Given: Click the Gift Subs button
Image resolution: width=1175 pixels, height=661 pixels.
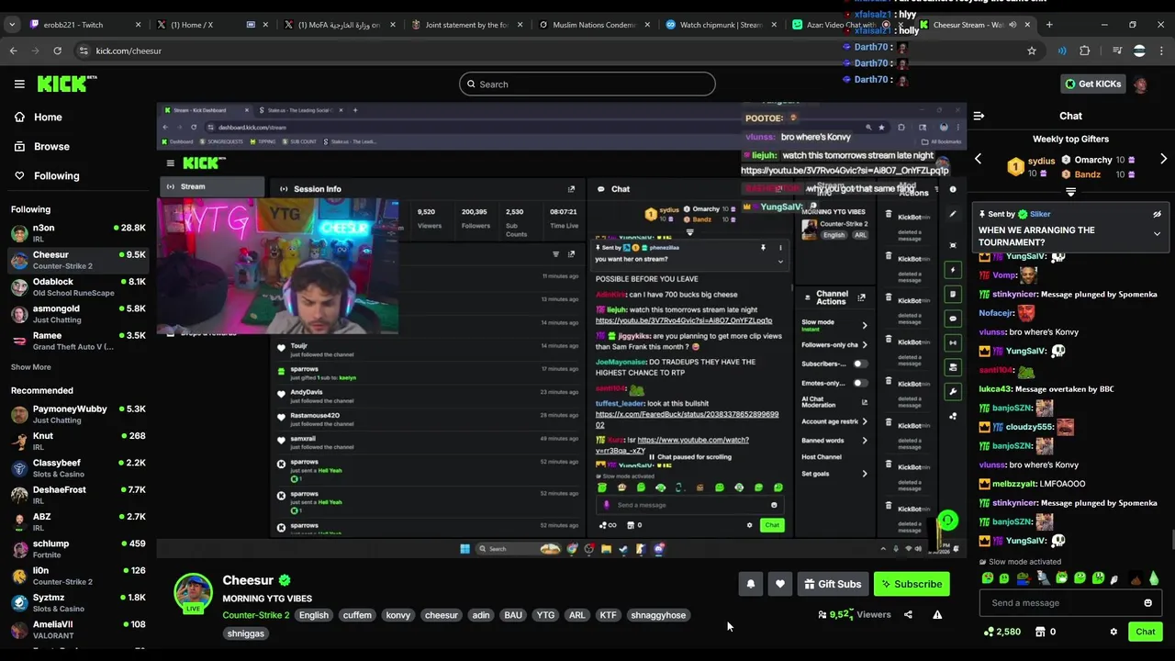Looking at the screenshot, I should click(833, 584).
